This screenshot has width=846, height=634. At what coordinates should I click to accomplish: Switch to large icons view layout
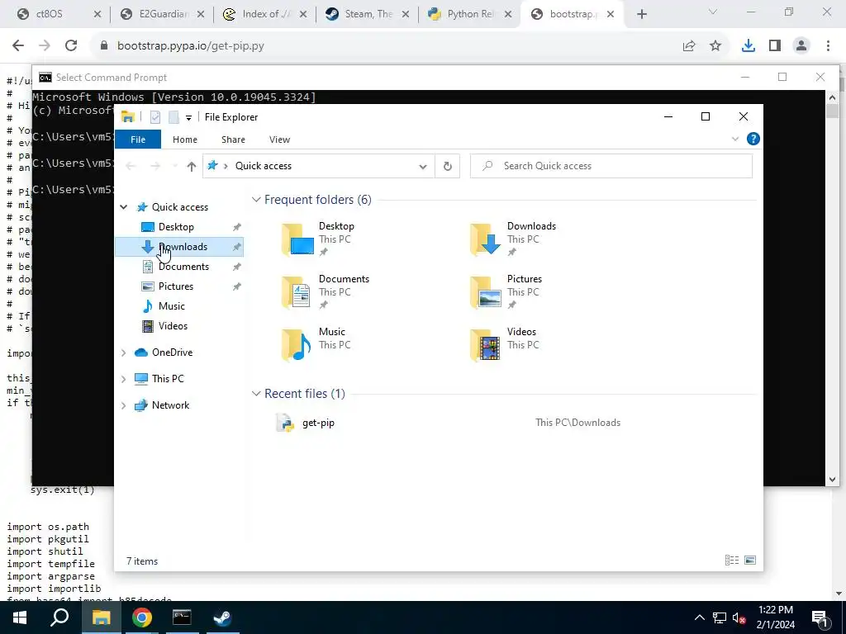750,561
